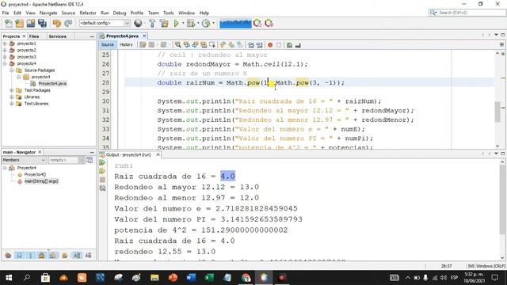The width and height of the screenshot is (507, 285).
Task: Open Excel from the taskbar
Action: tap(209, 278)
